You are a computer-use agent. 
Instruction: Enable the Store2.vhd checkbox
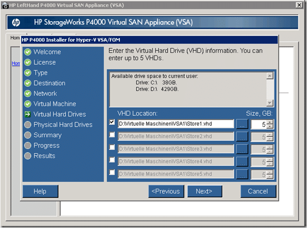pos(112,135)
